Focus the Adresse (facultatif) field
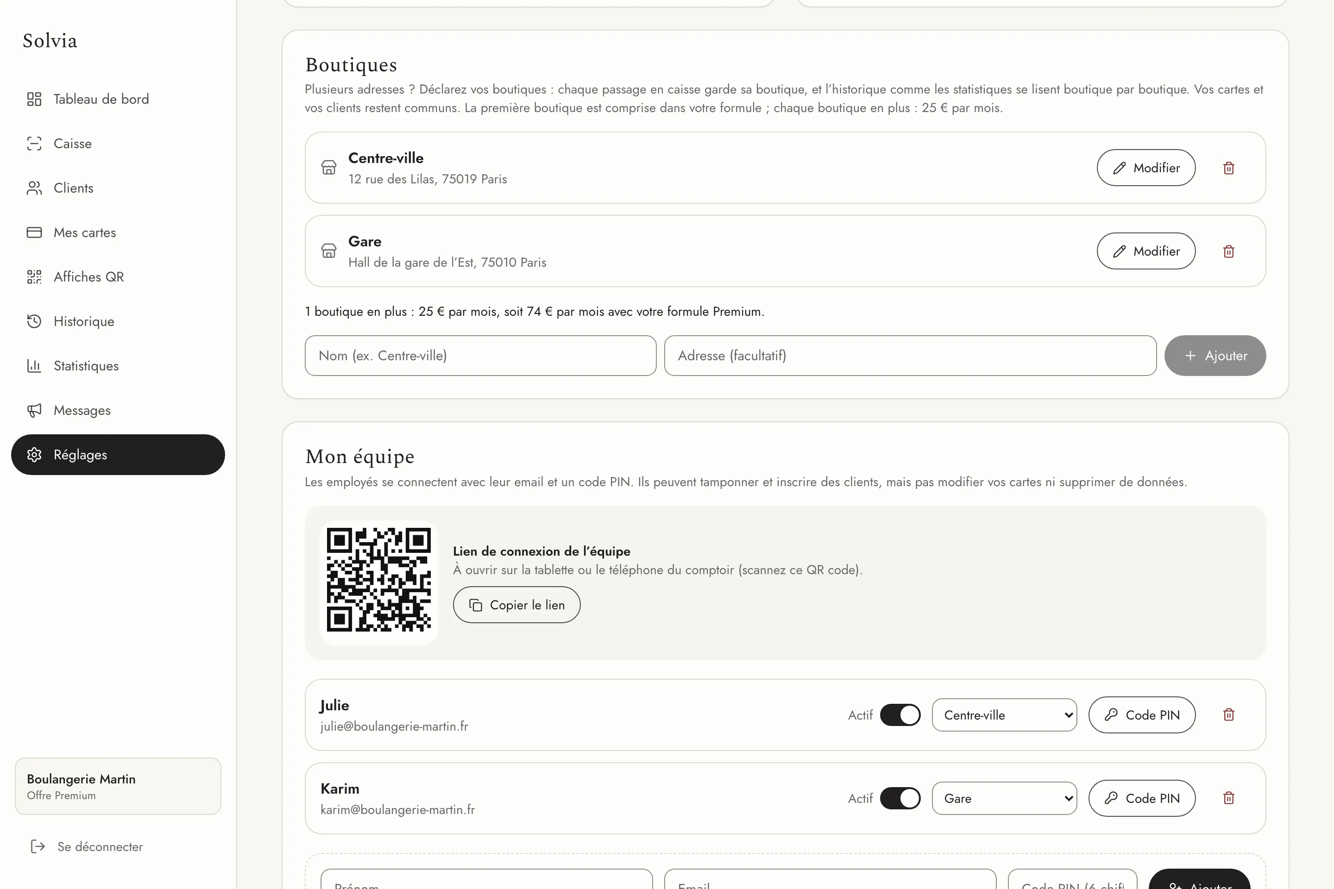 (x=910, y=356)
